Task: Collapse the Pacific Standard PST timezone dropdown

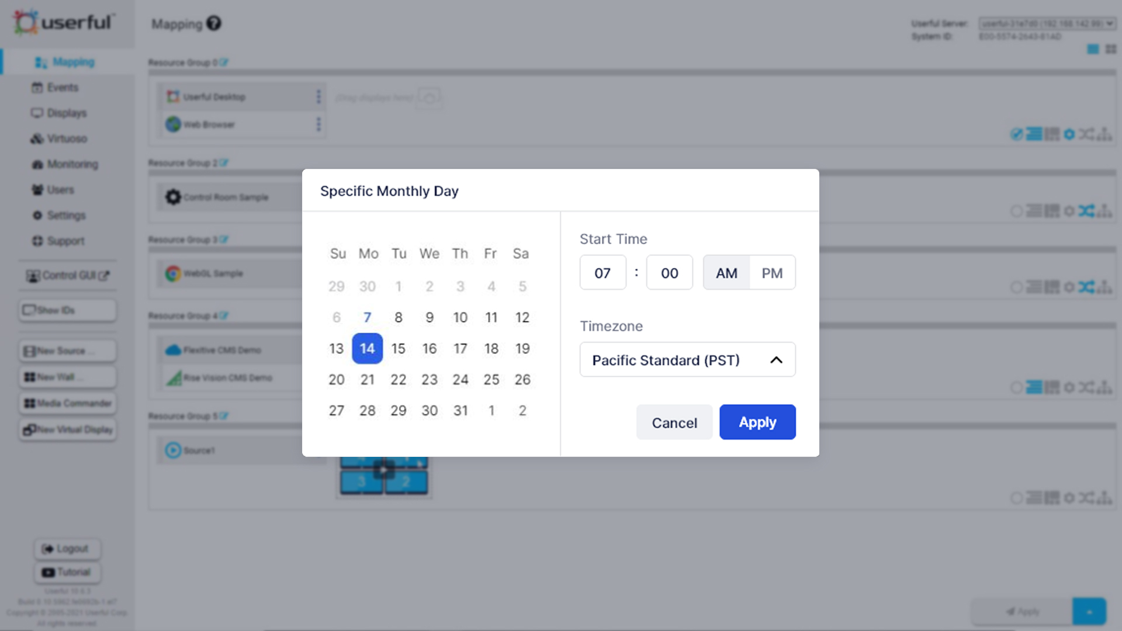Action: coord(776,360)
